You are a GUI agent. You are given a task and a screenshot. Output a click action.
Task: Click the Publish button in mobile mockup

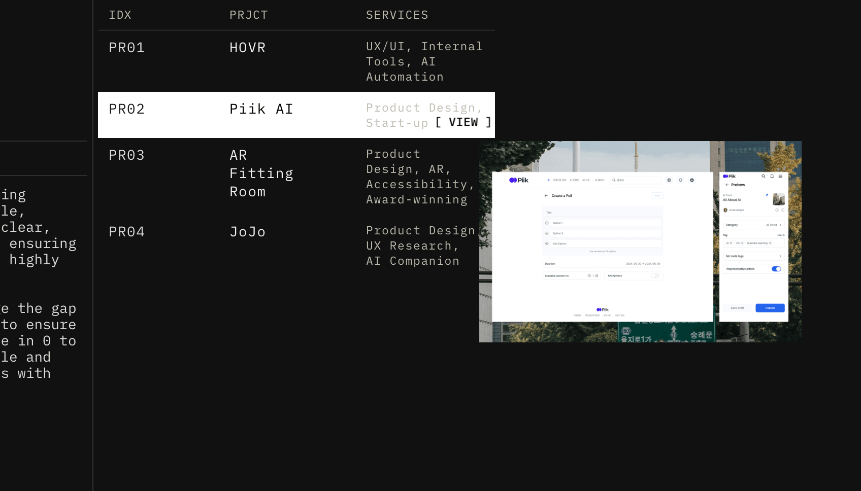pyautogui.click(x=770, y=308)
